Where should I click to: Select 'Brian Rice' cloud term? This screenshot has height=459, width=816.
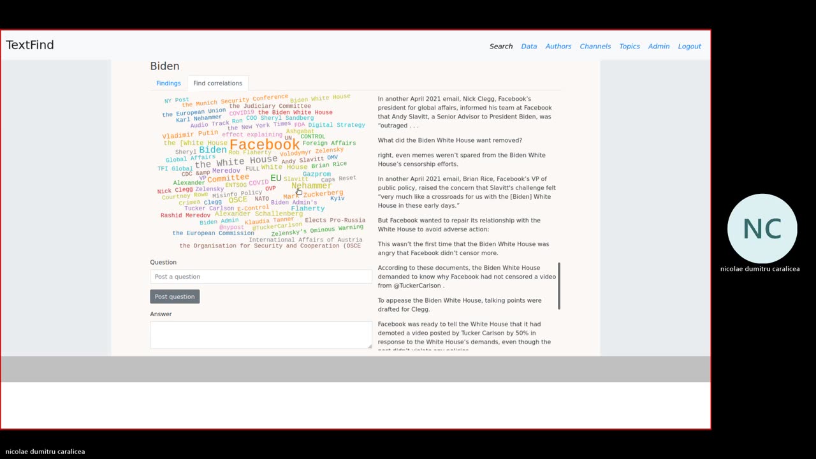329,164
